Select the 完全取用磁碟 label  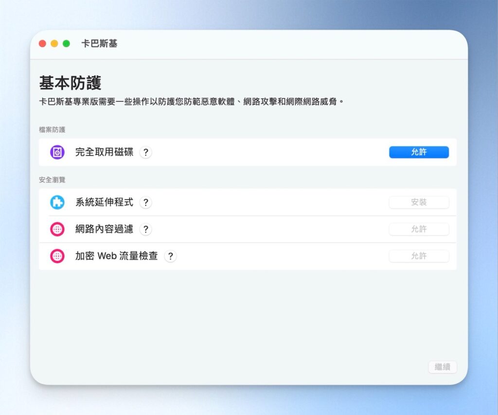[104, 152]
